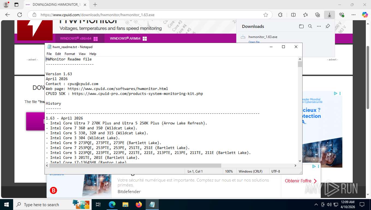Viewport: 371px width, 210px height.
Task: Open a new browser tab with plus button
Action: tap(95, 5)
